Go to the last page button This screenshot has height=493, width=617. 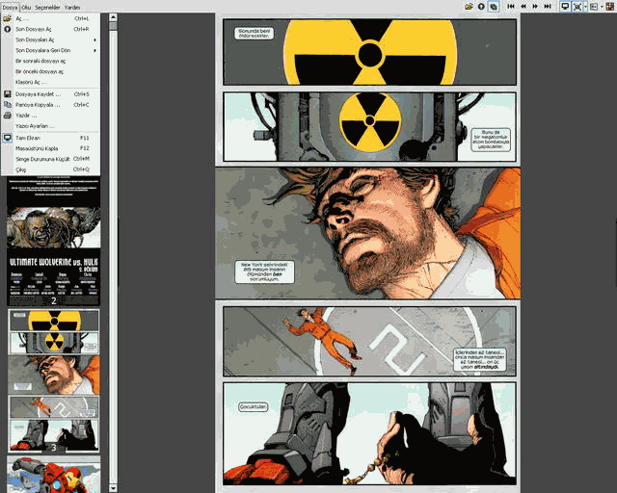[x=548, y=7]
